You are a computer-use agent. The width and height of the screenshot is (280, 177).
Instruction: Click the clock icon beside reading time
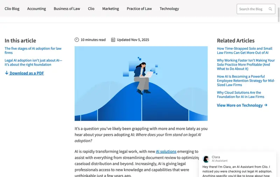(77, 40)
